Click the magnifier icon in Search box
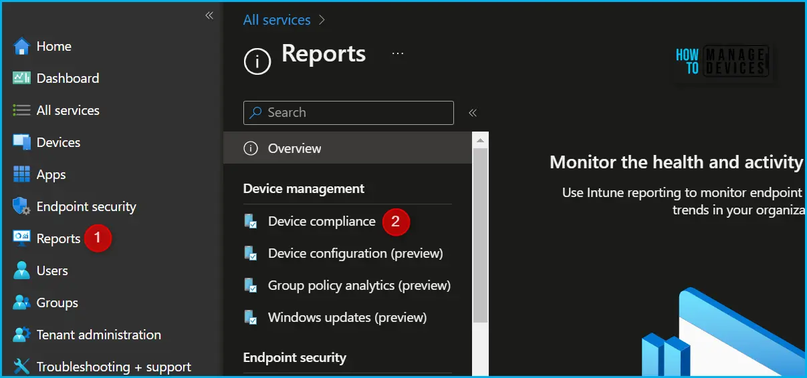 [x=255, y=113]
